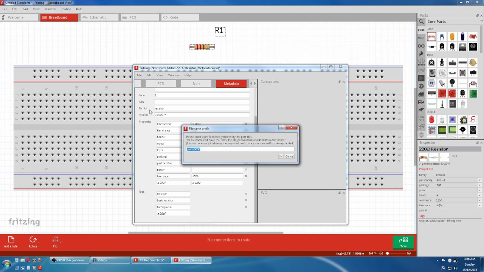Screen dimensions: 484x272
Task: Open the package dropdown in Inspector
Action: click(479, 185)
